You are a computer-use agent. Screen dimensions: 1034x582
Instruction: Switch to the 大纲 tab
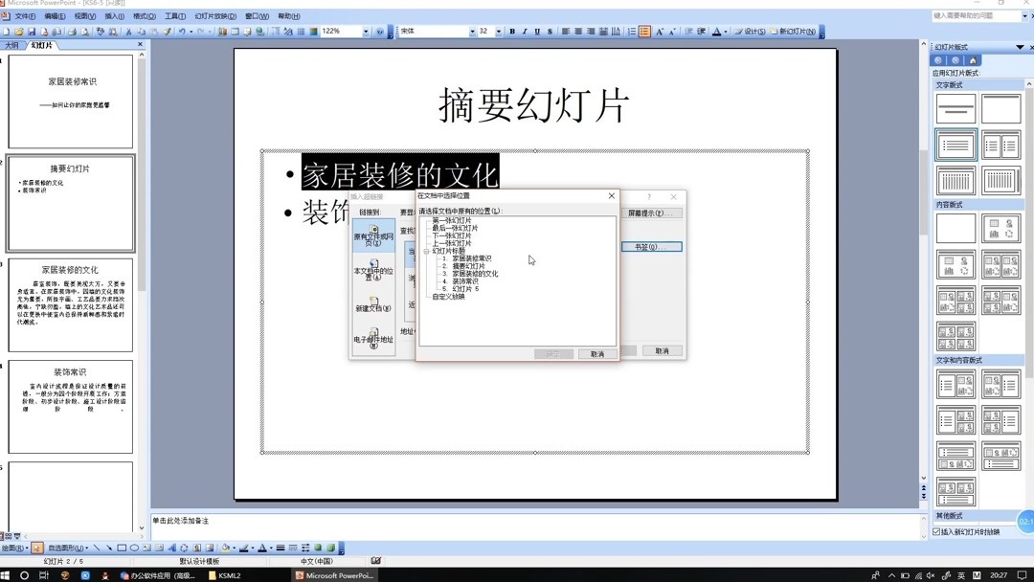[x=13, y=44]
